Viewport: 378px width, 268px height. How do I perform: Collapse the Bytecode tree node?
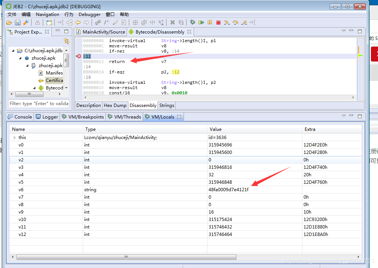[34, 88]
